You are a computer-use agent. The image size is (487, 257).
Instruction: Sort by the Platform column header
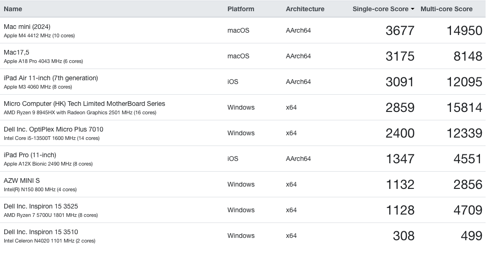point(241,9)
